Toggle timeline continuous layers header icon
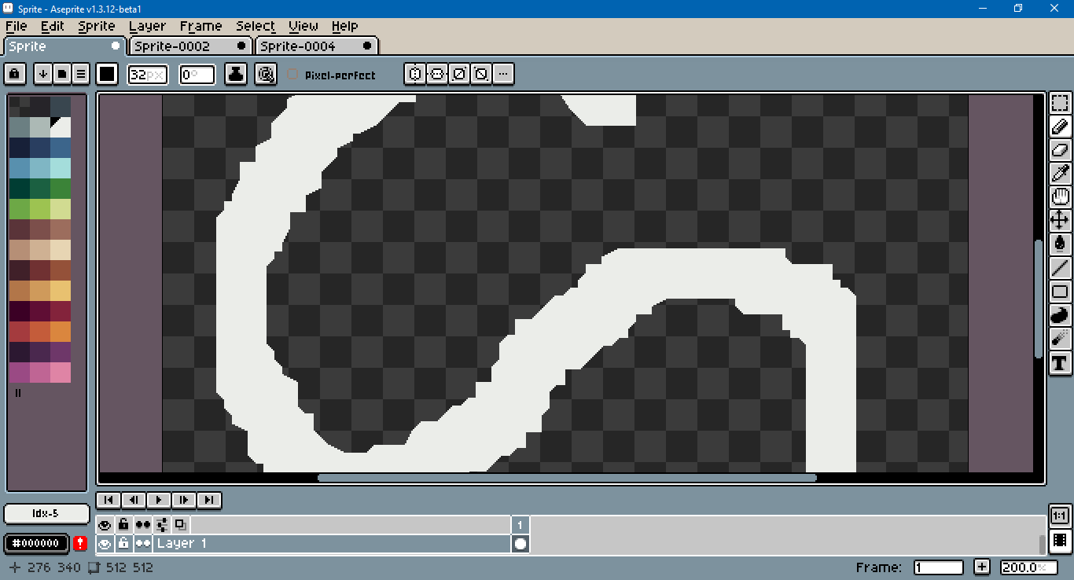This screenshot has height=580, width=1074. [143, 524]
